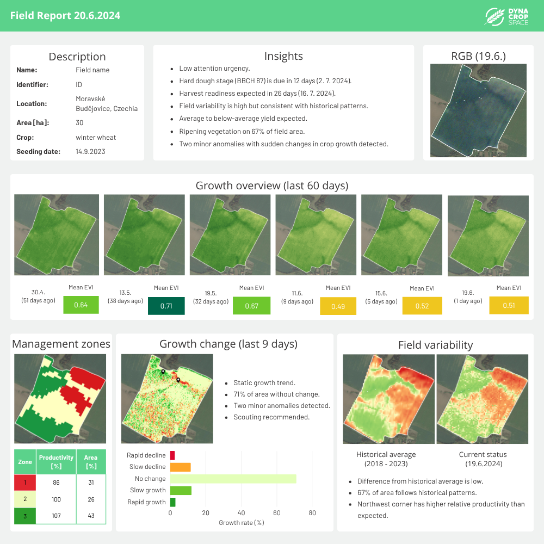Click the Mean EVI 0.64 value box

[x=81, y=305]
